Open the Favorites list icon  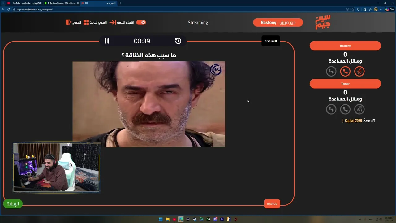(x=370, y=9)
